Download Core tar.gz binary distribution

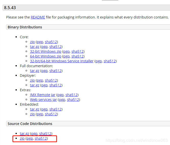(x=35, y=47)
